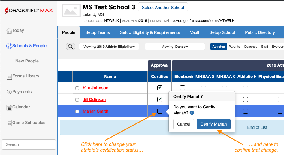Toggle Jill Odinson's Certified checkbox
This screenshot has height=155, width=284.
160,99
